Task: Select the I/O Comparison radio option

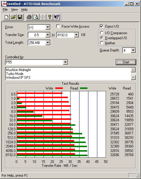Action: [x=102, y=33]
